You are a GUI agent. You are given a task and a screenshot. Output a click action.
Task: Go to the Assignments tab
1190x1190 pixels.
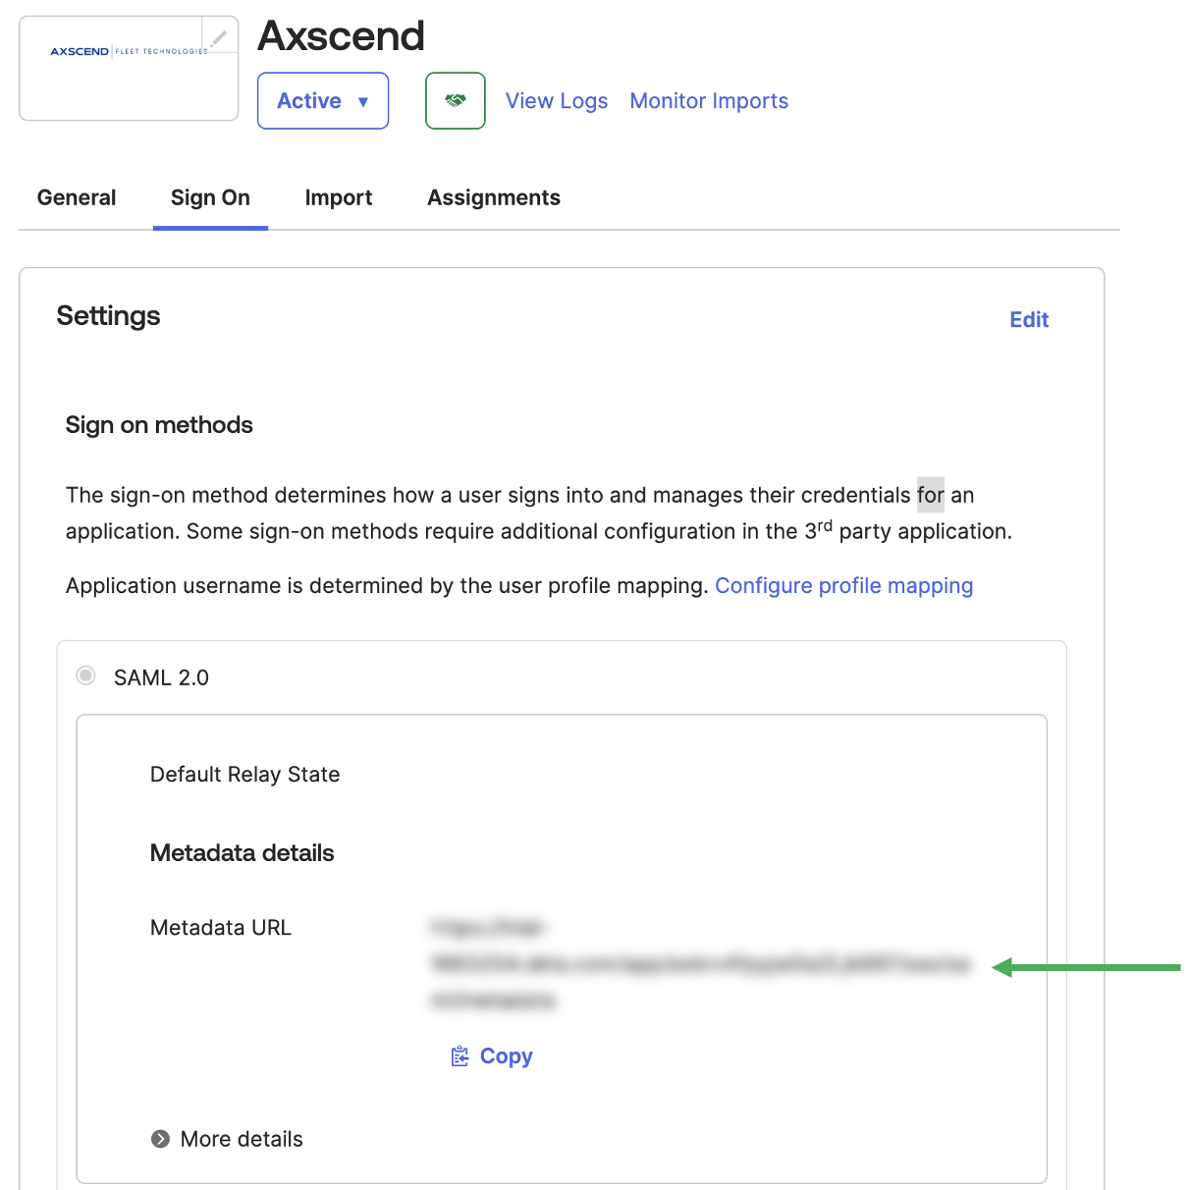pos(494,197)
